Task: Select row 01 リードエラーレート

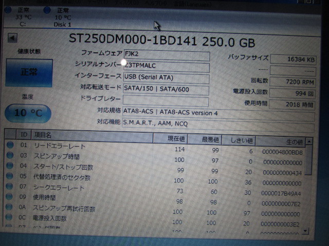Action: coord(155,148)
